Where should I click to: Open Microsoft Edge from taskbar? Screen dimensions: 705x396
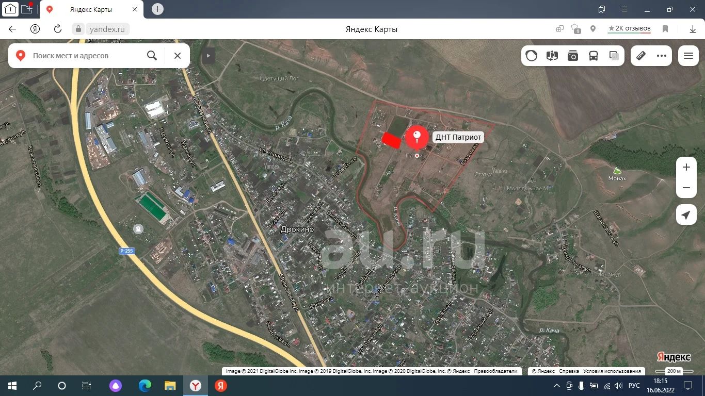click(145, 386)
